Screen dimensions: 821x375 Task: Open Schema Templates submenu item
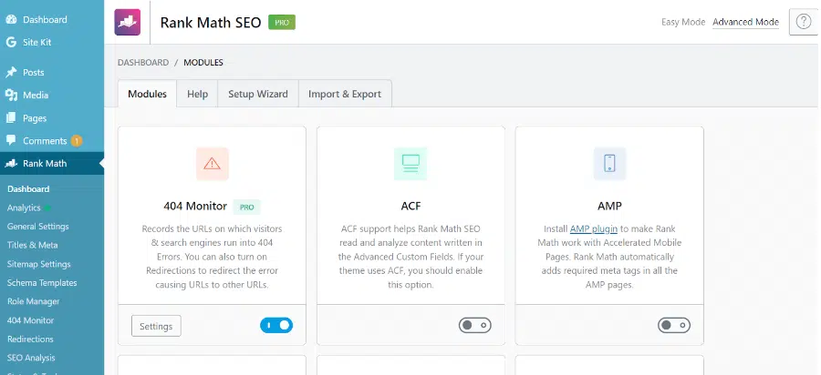click(x=42, y=283)
